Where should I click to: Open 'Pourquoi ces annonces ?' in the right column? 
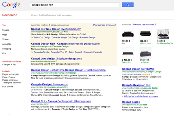pos(145,25)
